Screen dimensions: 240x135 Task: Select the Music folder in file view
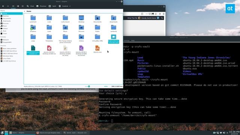coord(65,27)
